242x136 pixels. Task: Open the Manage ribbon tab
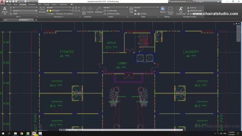coord(47,5)
